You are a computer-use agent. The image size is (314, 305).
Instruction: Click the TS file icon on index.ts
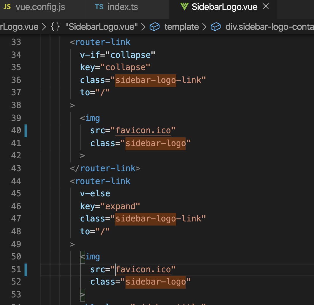99,7
